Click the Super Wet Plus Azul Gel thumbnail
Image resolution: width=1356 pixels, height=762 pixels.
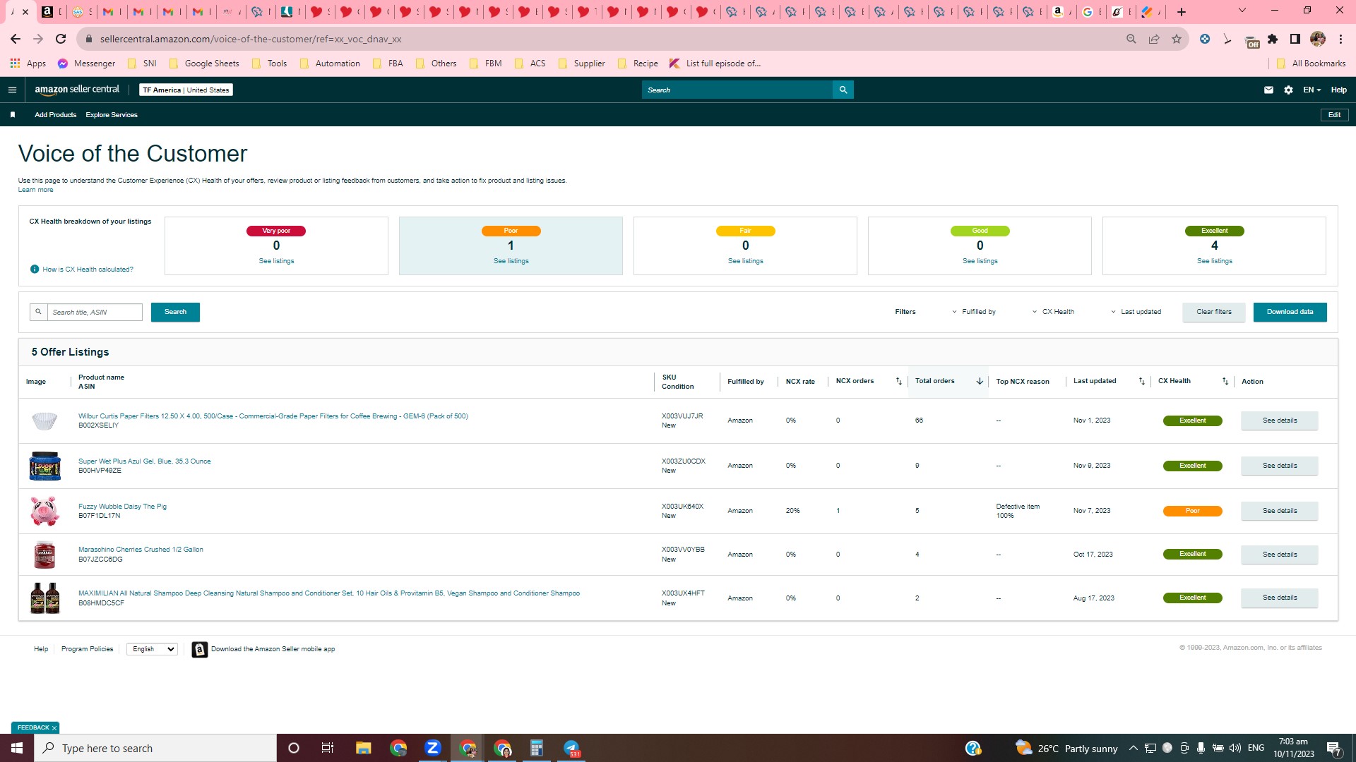tap(44, 466)
